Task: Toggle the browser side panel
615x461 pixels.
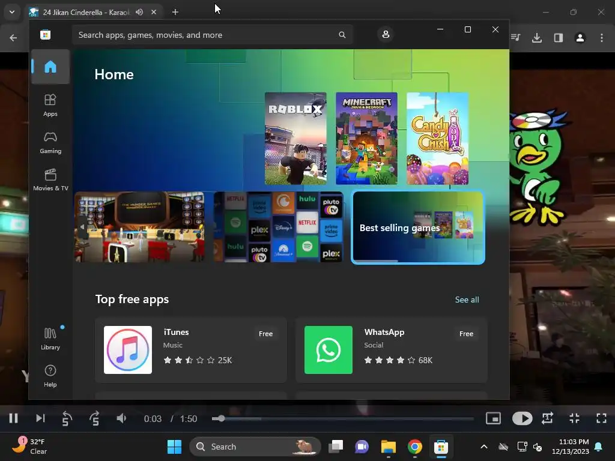Action: point(559,38)
